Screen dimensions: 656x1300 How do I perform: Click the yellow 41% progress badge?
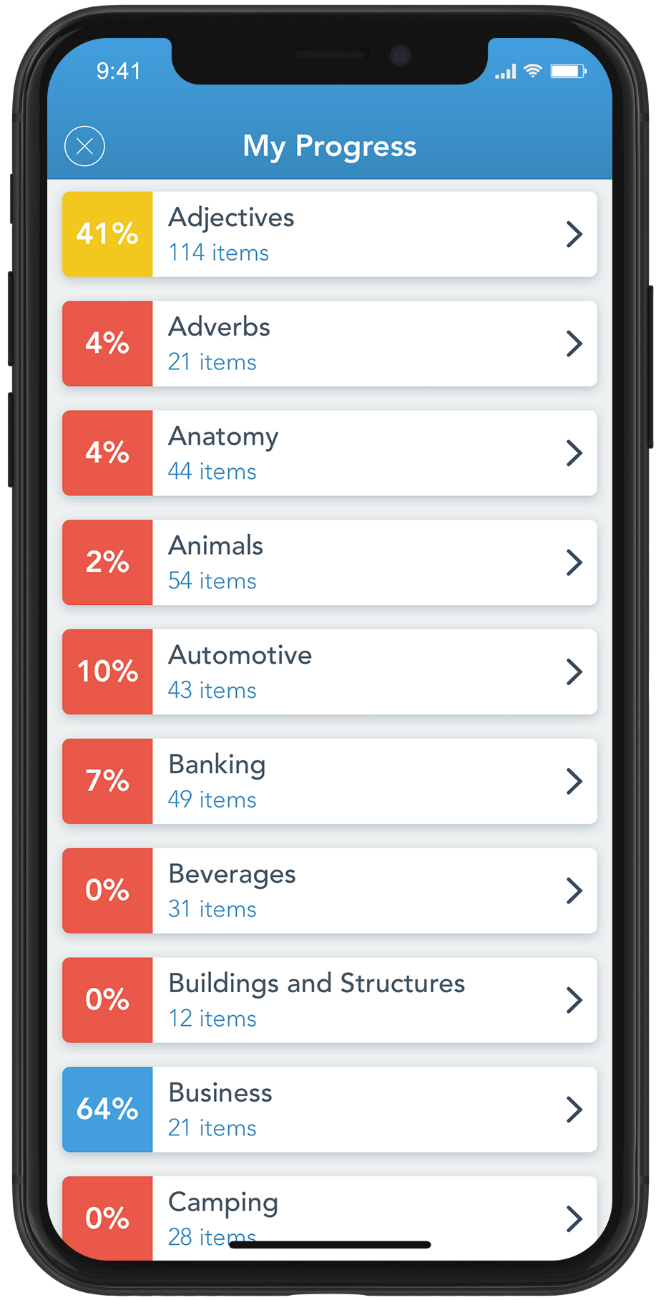107,234
